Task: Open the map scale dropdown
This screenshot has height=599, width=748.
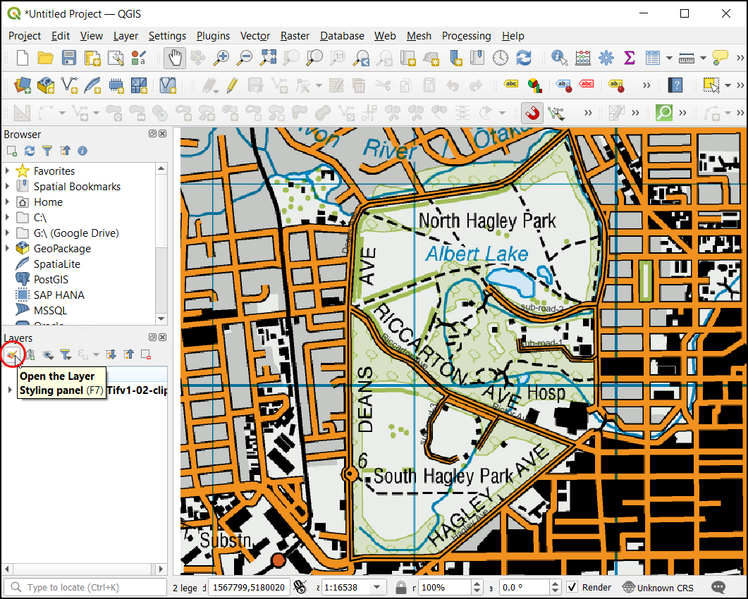Action: point(377,587)
